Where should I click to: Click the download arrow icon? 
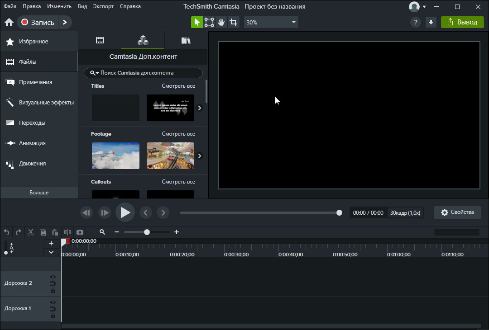click(x=431, y=22)
